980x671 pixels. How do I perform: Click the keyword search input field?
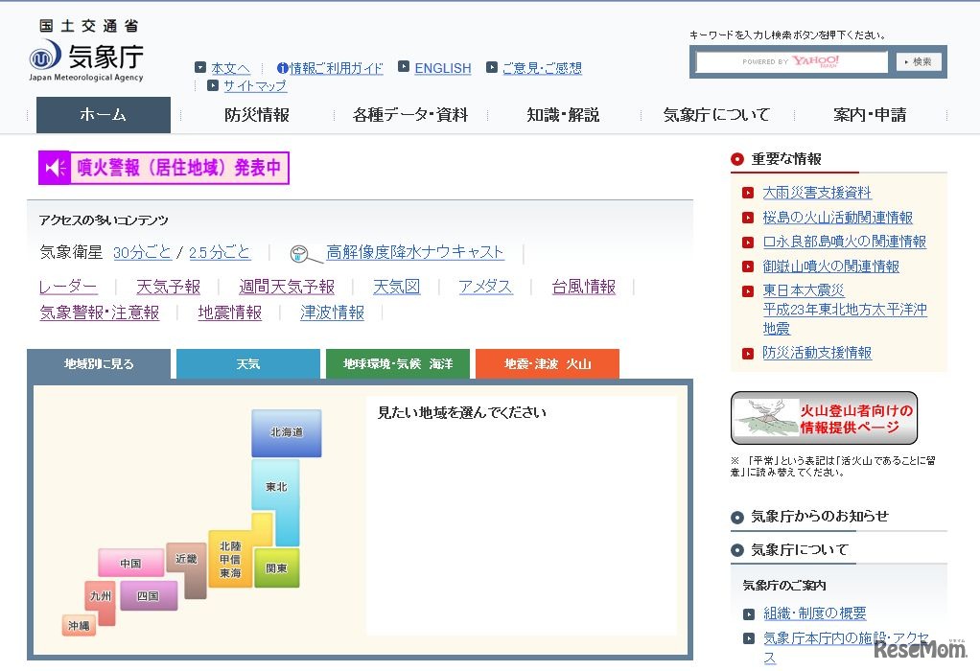(x=790, y=61)
